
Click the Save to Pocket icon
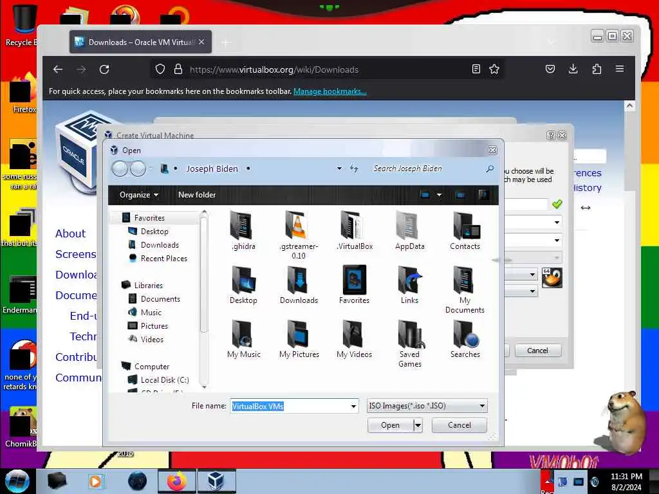click(550, 69)
